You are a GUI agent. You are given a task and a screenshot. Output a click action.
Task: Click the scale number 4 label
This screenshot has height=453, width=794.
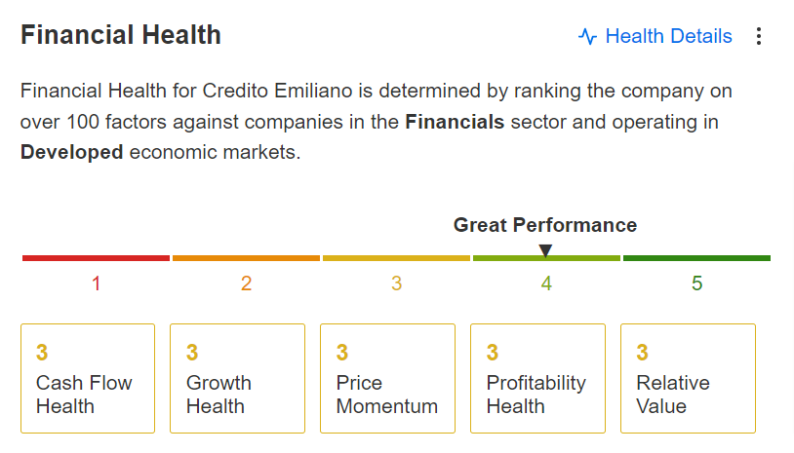tap(546, 283)
